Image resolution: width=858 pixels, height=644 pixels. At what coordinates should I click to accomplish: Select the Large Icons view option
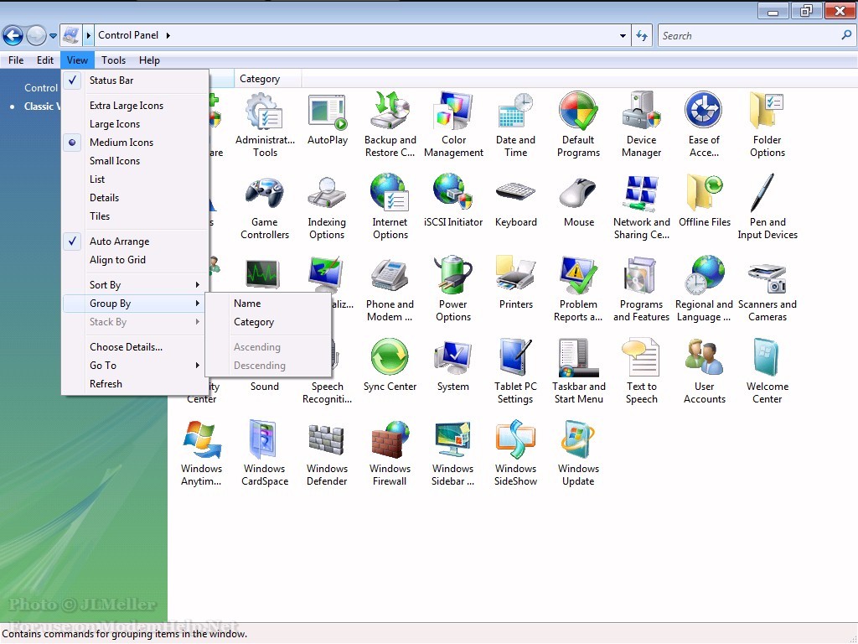click(x=115, y=124)
